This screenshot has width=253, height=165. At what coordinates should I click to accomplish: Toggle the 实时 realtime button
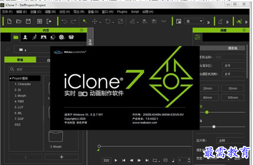[106, 161]
